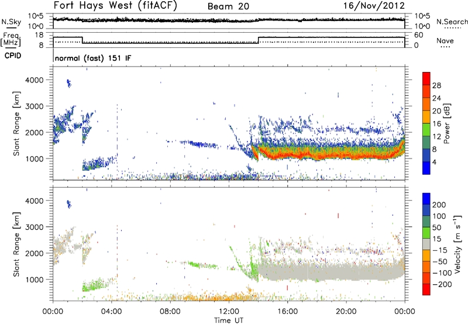This screenshot has width=468, height=324.
Task: Select the blue top segment of velocity color bar
Action: (x=426, y=199)
